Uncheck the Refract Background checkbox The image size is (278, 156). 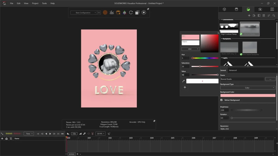click(222, 100)
